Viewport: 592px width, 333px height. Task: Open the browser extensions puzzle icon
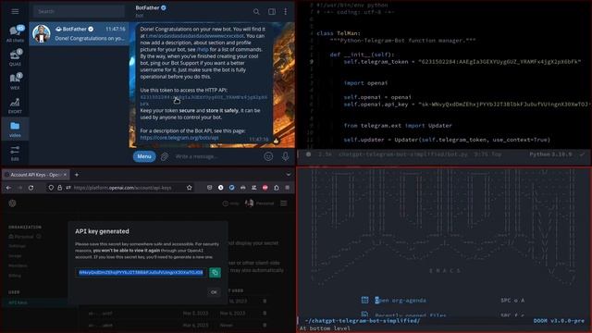(277, 188)
